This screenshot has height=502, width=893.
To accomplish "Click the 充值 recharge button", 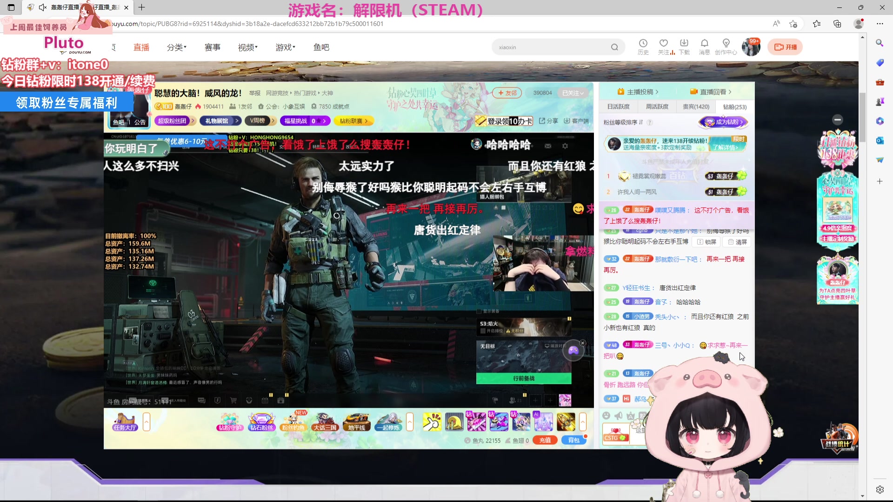I will pyautogui.click(x=545, y=440).
